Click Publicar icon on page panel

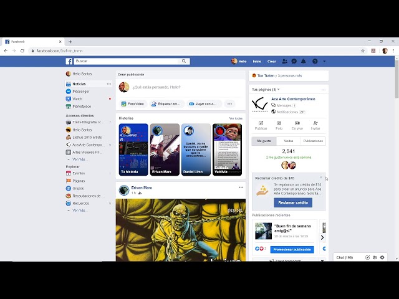click(261, 126)
